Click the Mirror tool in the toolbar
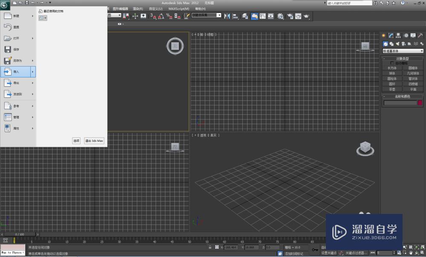The height and width of the screenshot is (257, 426). 227,16
